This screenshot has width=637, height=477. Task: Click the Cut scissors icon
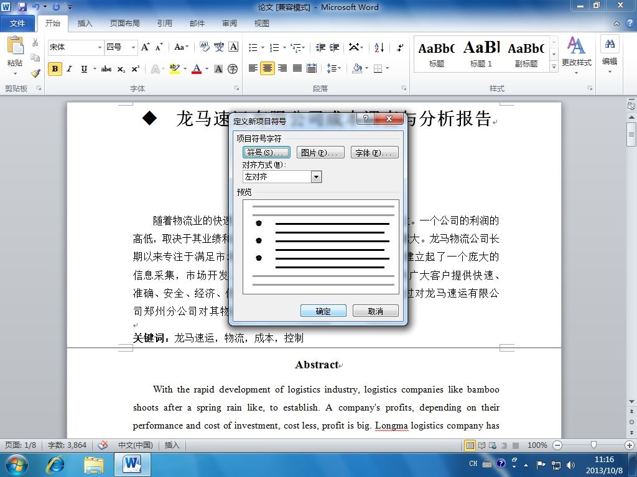(x=35, y=42)
